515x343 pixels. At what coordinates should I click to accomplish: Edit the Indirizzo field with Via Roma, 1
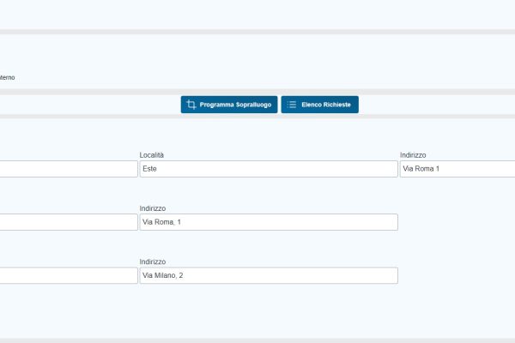pos(269,222)
